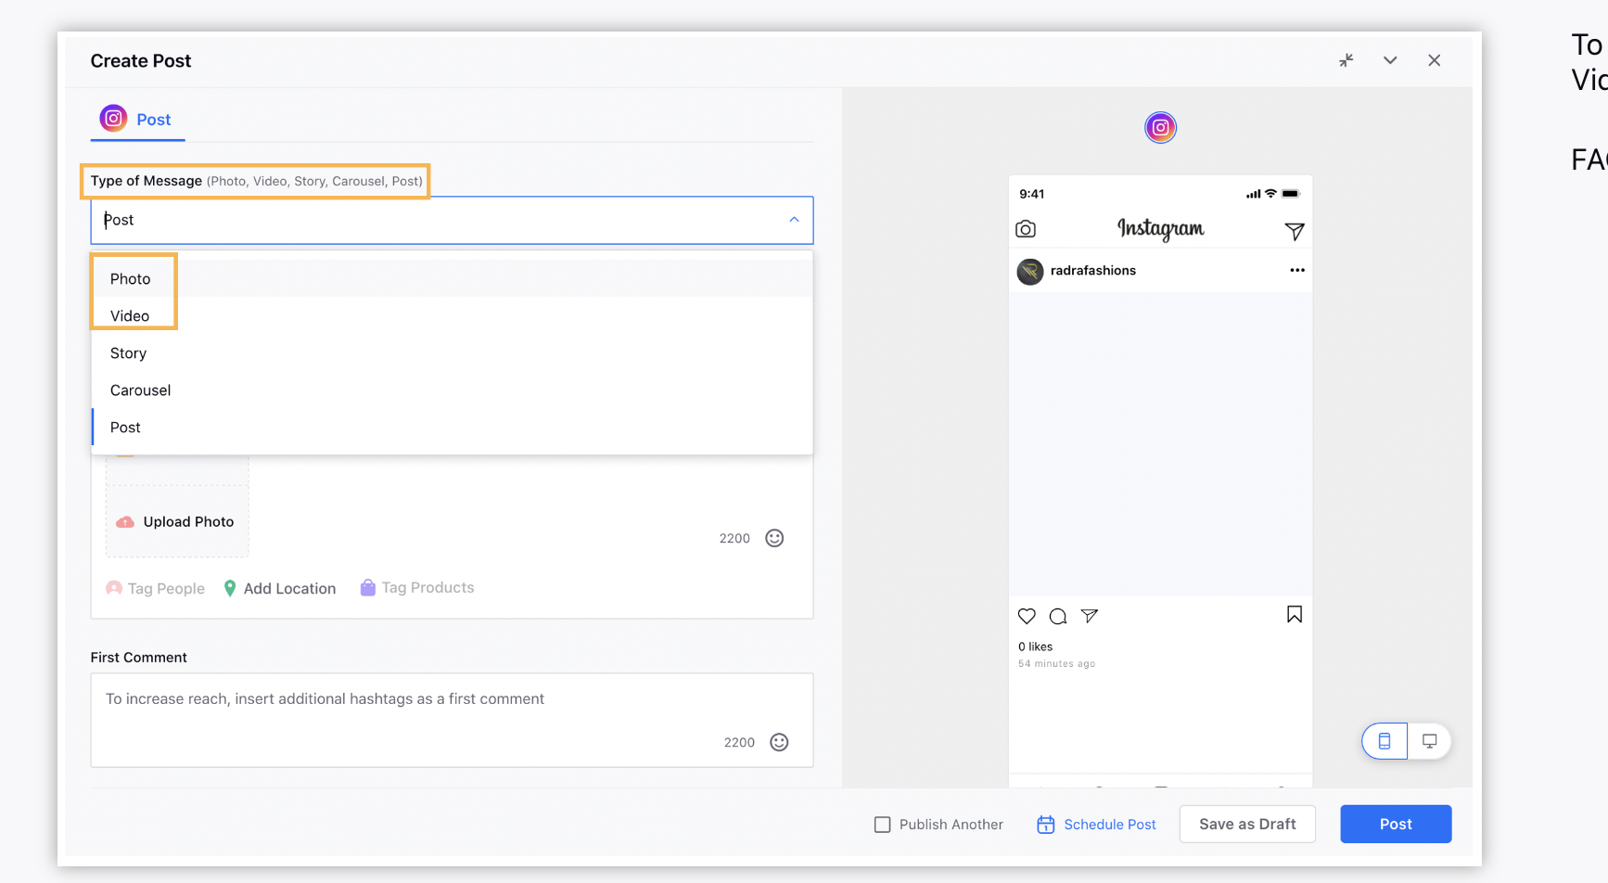Click the heart like icon in preview
The height and width of the screenshot is (883, 1608).
click(1027, 616)
